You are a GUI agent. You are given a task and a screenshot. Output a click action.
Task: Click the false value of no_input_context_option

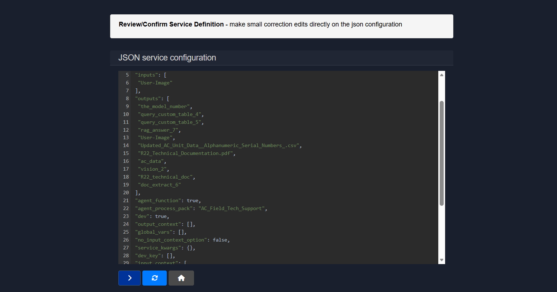tap(220, 240)
